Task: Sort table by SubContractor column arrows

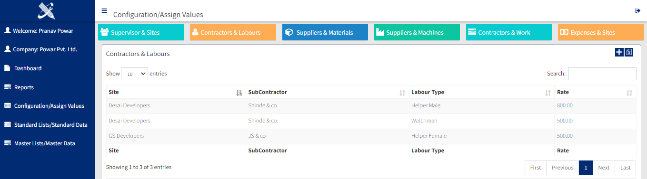Action: [x=402, y=93]
